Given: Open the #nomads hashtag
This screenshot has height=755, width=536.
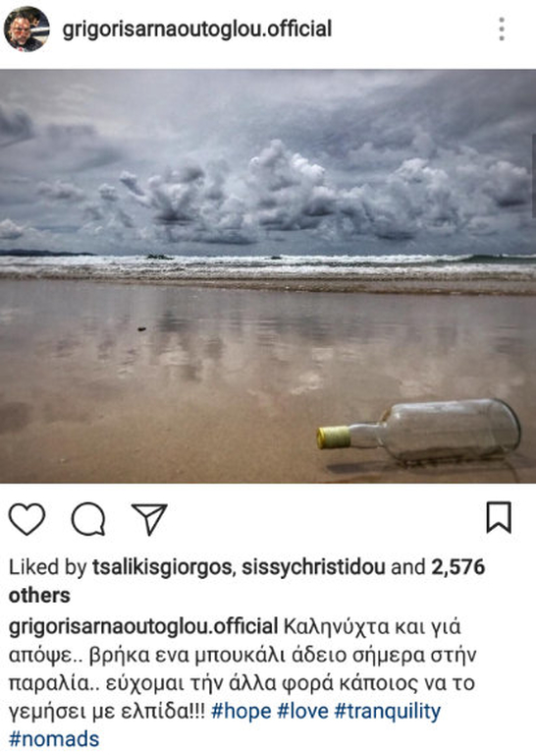Looking at the screenshot, I should [54, 739].
